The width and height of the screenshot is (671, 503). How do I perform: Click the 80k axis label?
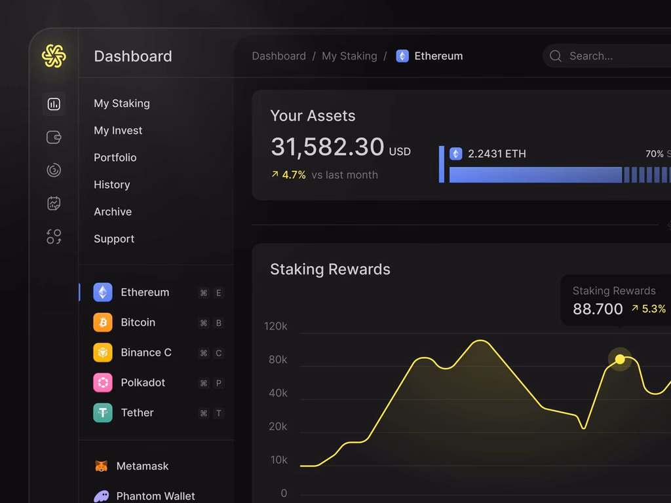(278, 360)
